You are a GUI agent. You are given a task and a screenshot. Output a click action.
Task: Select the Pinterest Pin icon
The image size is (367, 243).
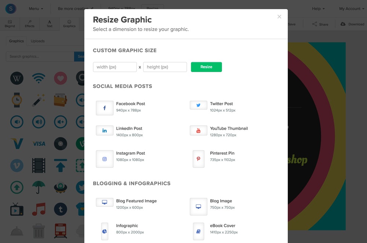[199, 159]
